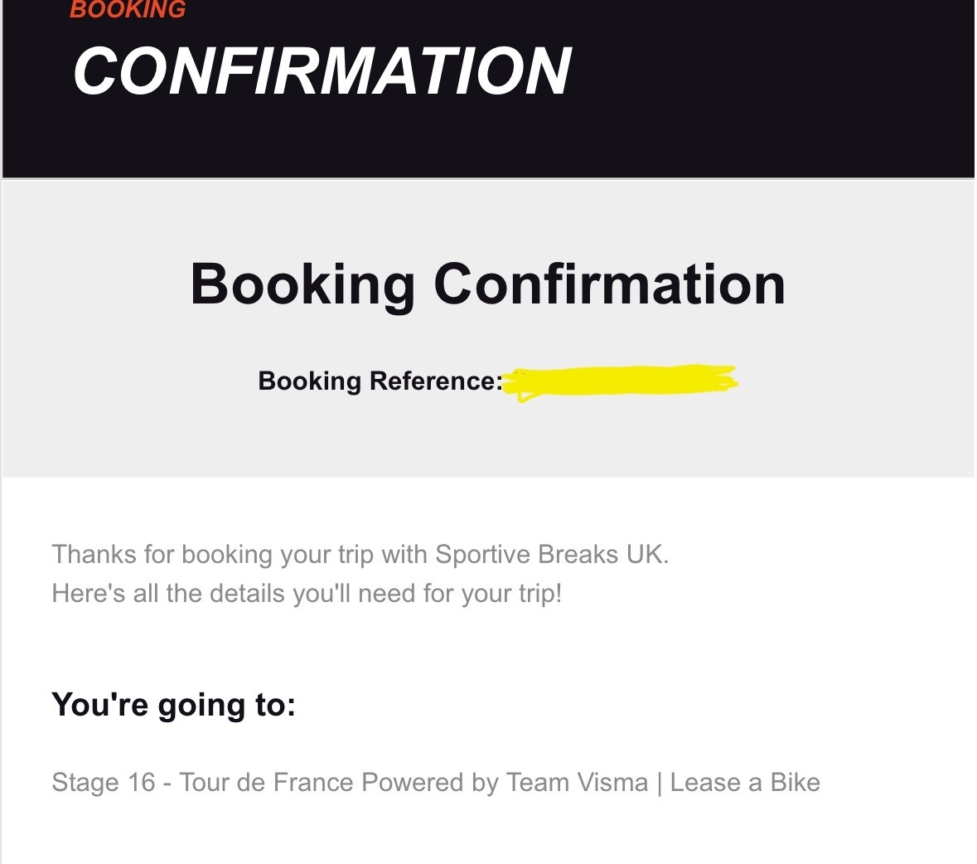The height and width of the screenshot is (864, 977).
Task: Click the Here's all the details line
Action: click(307, 594)
